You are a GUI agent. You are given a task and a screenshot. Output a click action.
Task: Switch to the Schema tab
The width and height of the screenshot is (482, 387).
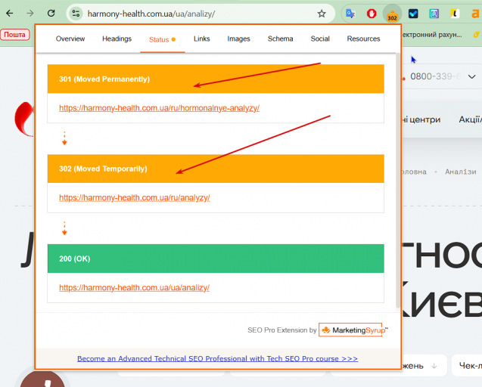coord(280,39)
